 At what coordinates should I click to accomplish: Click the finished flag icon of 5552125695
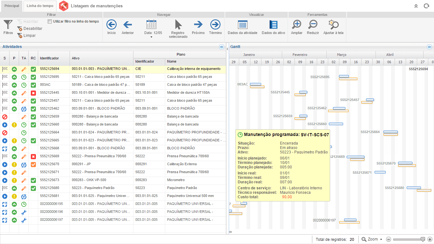[5, 77]
